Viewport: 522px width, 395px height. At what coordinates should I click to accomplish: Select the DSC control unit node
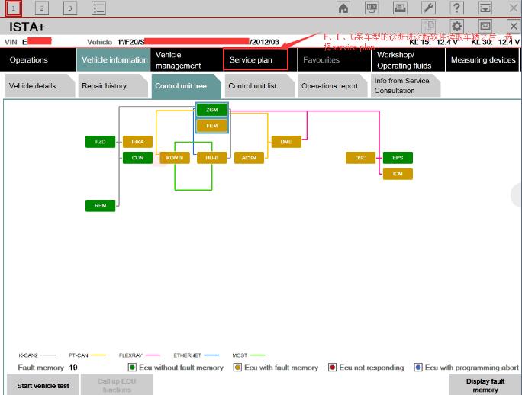point(360,158)
